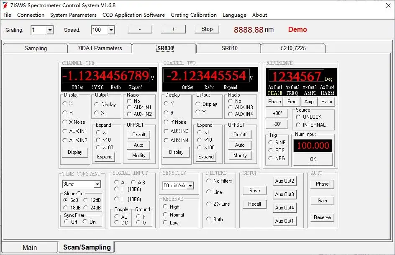395x255 pixels.
Task: Click the Auto Phase button
Action: tap(322, 184)
